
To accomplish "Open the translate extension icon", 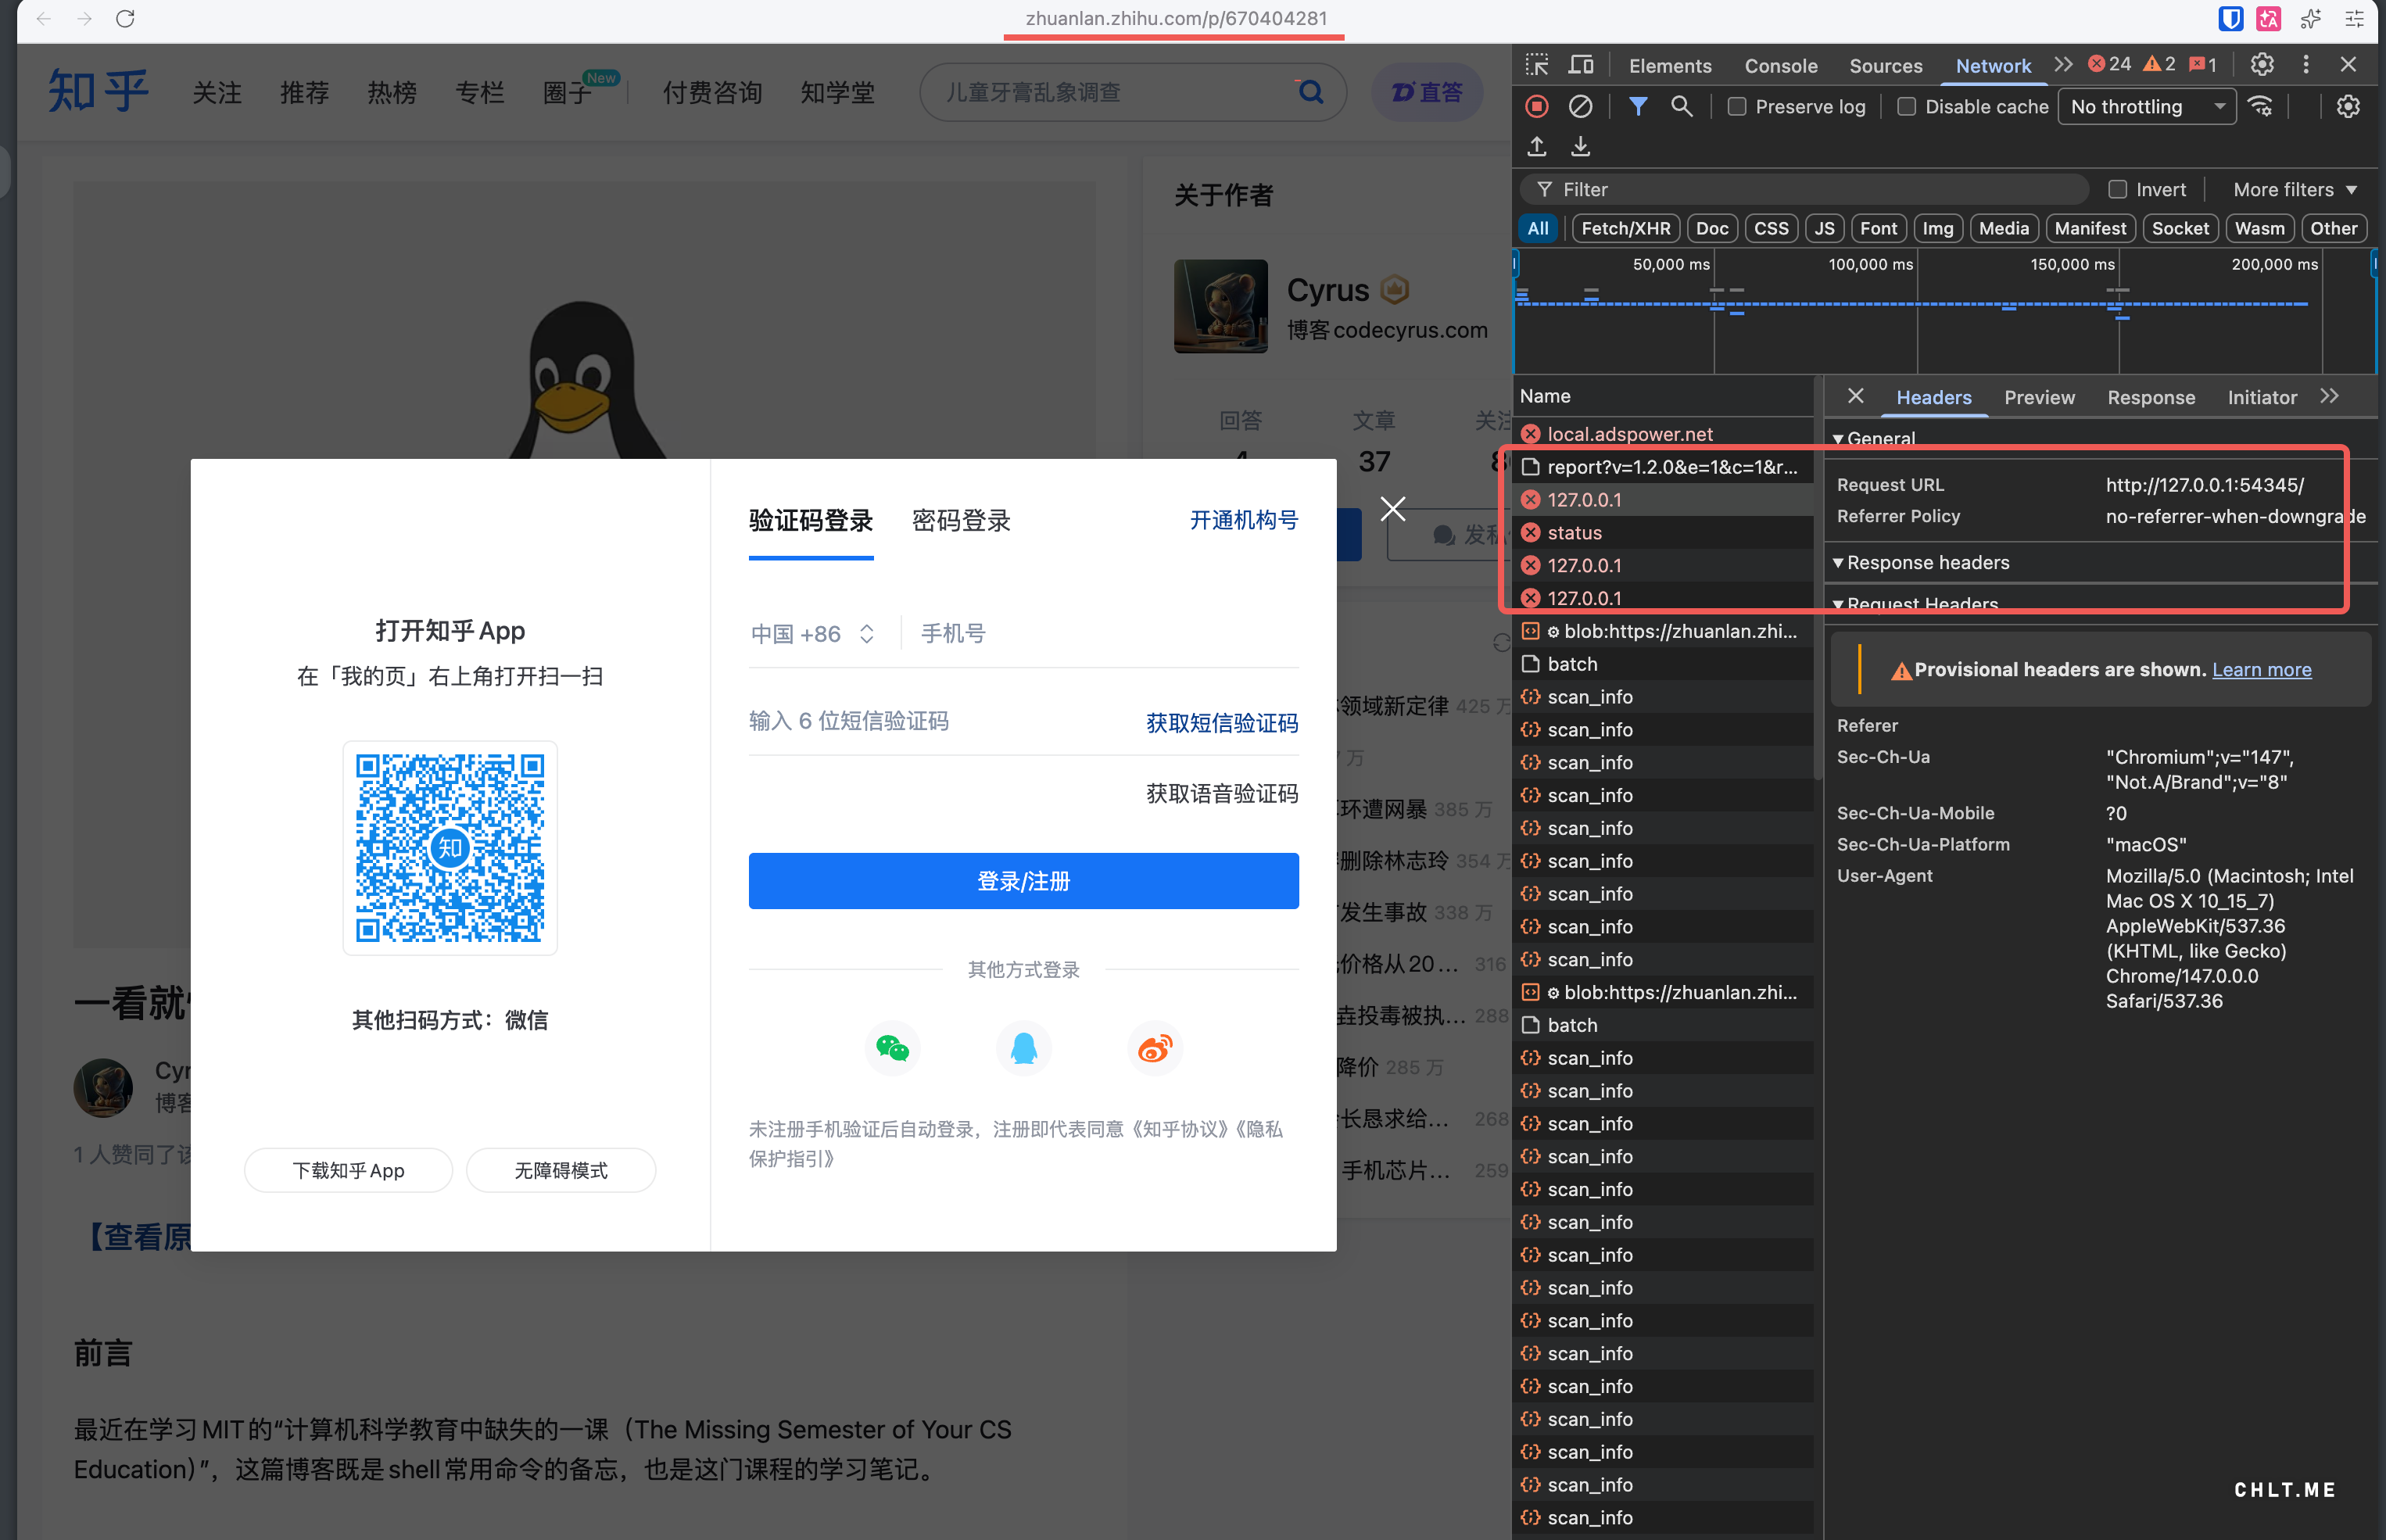I will pos(2269,19).
